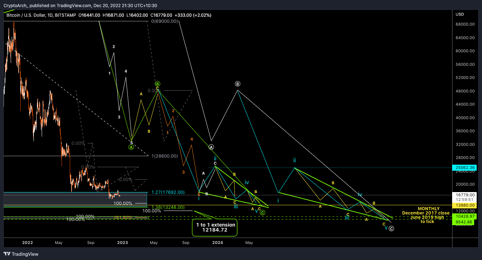Select the high value H16871.00
The width and height of the screenshot is (482, 260).
114,15
